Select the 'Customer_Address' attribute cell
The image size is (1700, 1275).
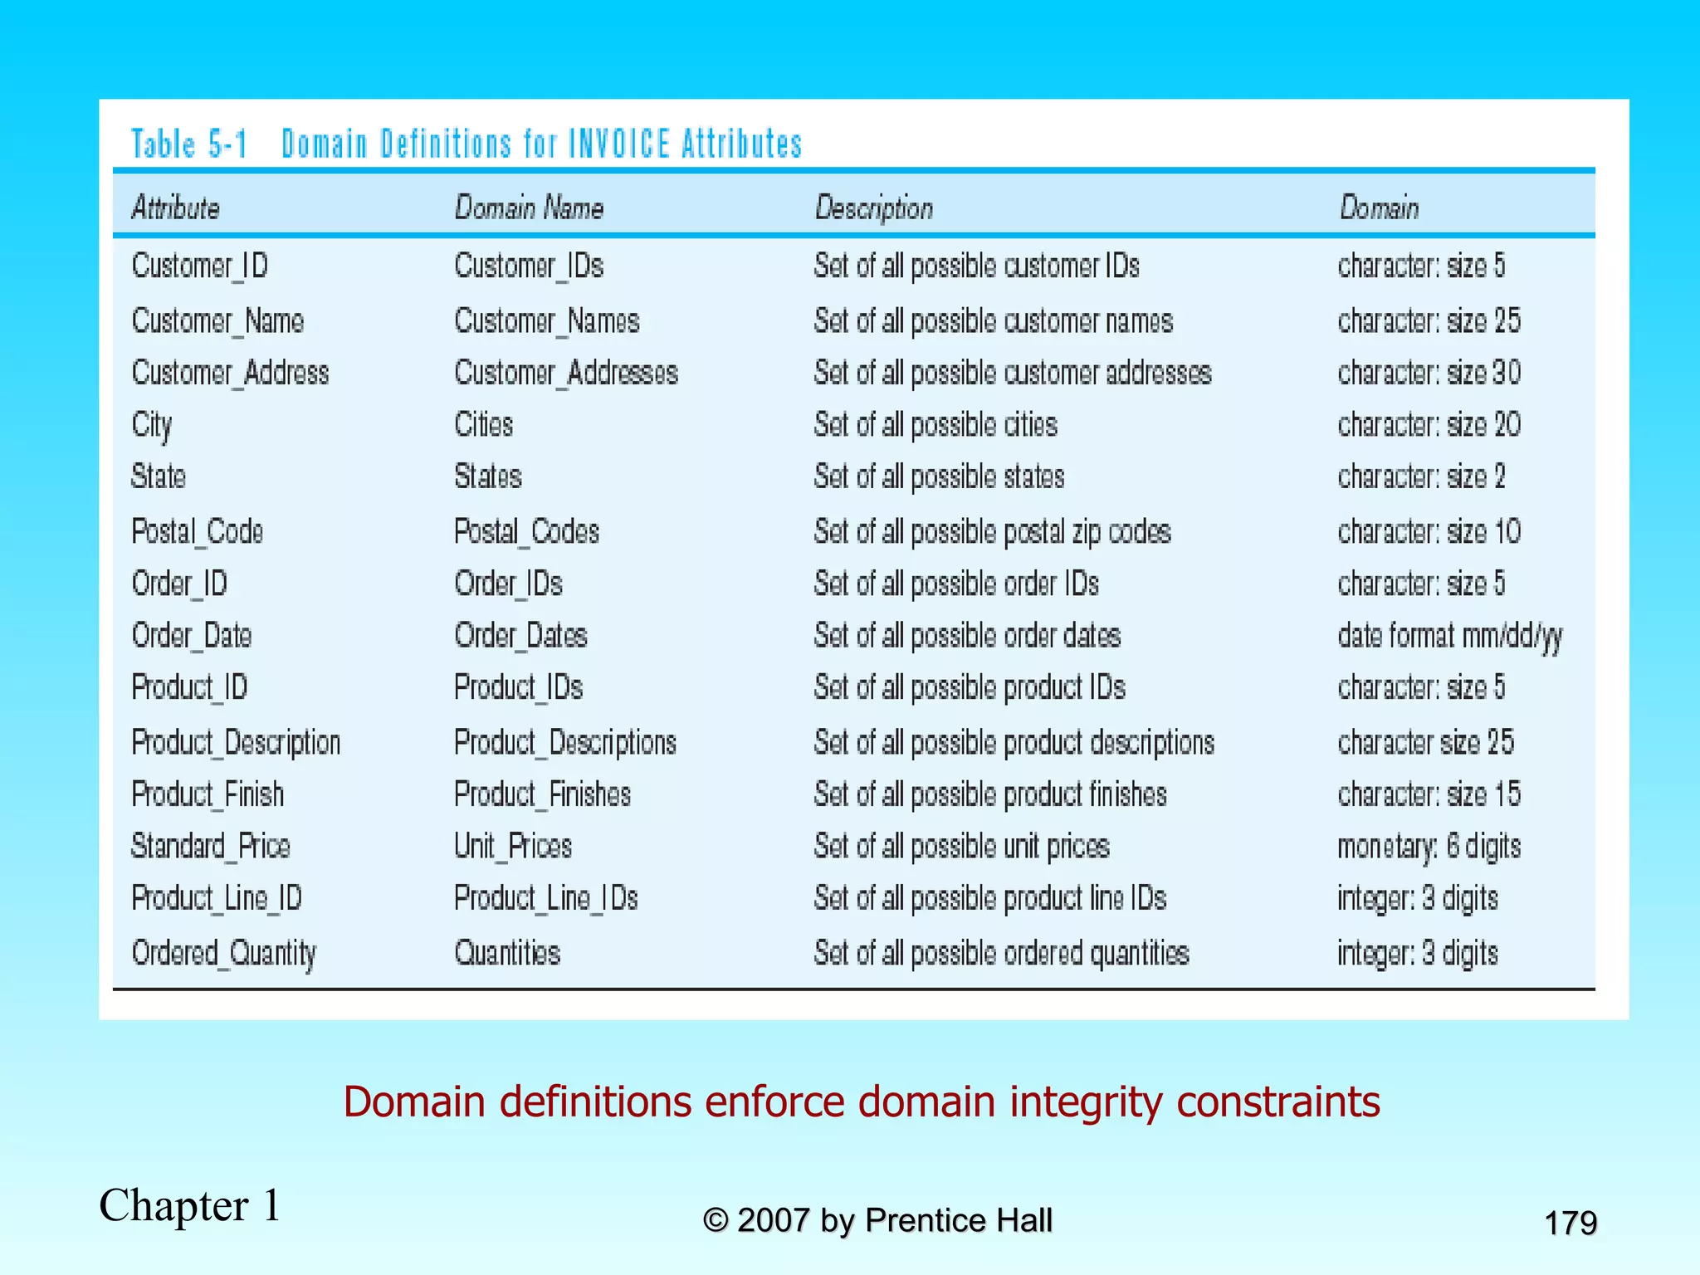pyautogui.click(x=230, y=373)
